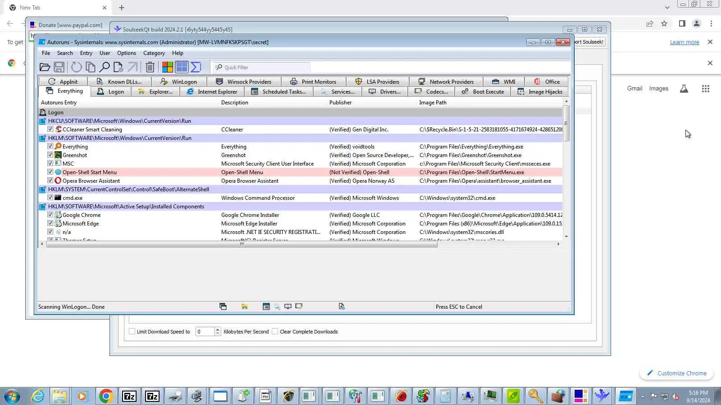This screenshot has width=721, height=405.
Task: Click the file properties gear-page icon in toolbar
Action: tap(118, 67)
